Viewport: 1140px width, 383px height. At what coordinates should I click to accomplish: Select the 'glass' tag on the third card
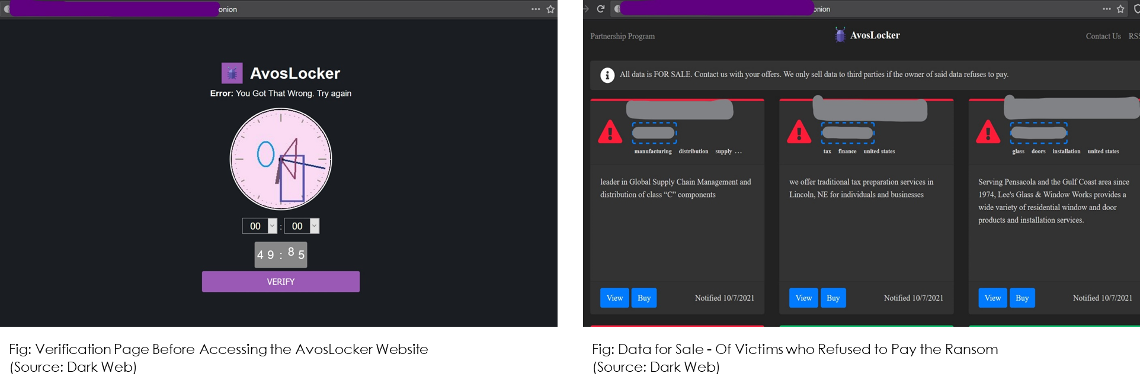1018,152
